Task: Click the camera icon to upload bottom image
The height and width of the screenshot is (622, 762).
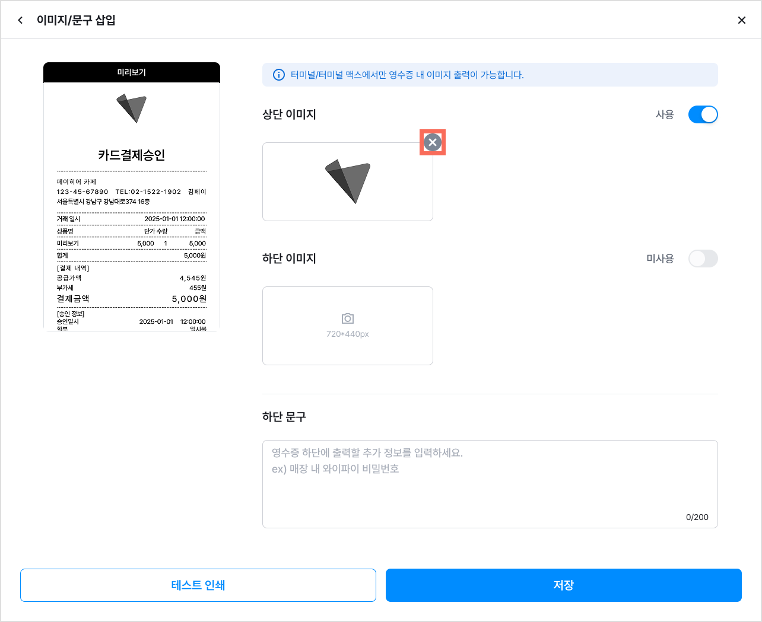Action: tap(348, 318)
